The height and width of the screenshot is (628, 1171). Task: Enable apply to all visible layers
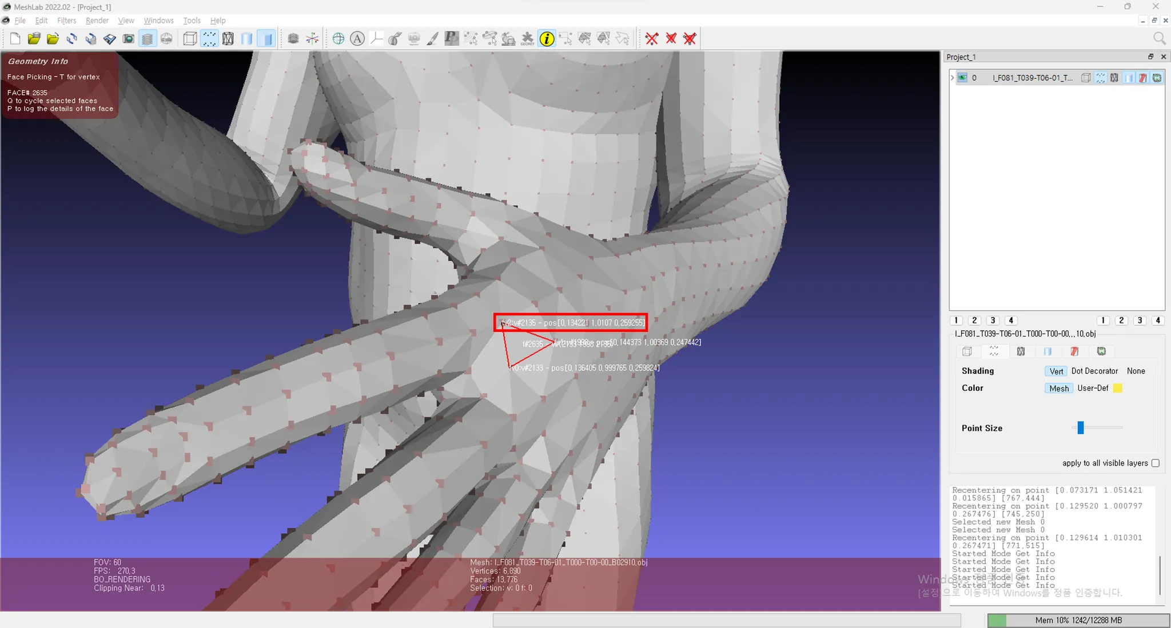1155,463
